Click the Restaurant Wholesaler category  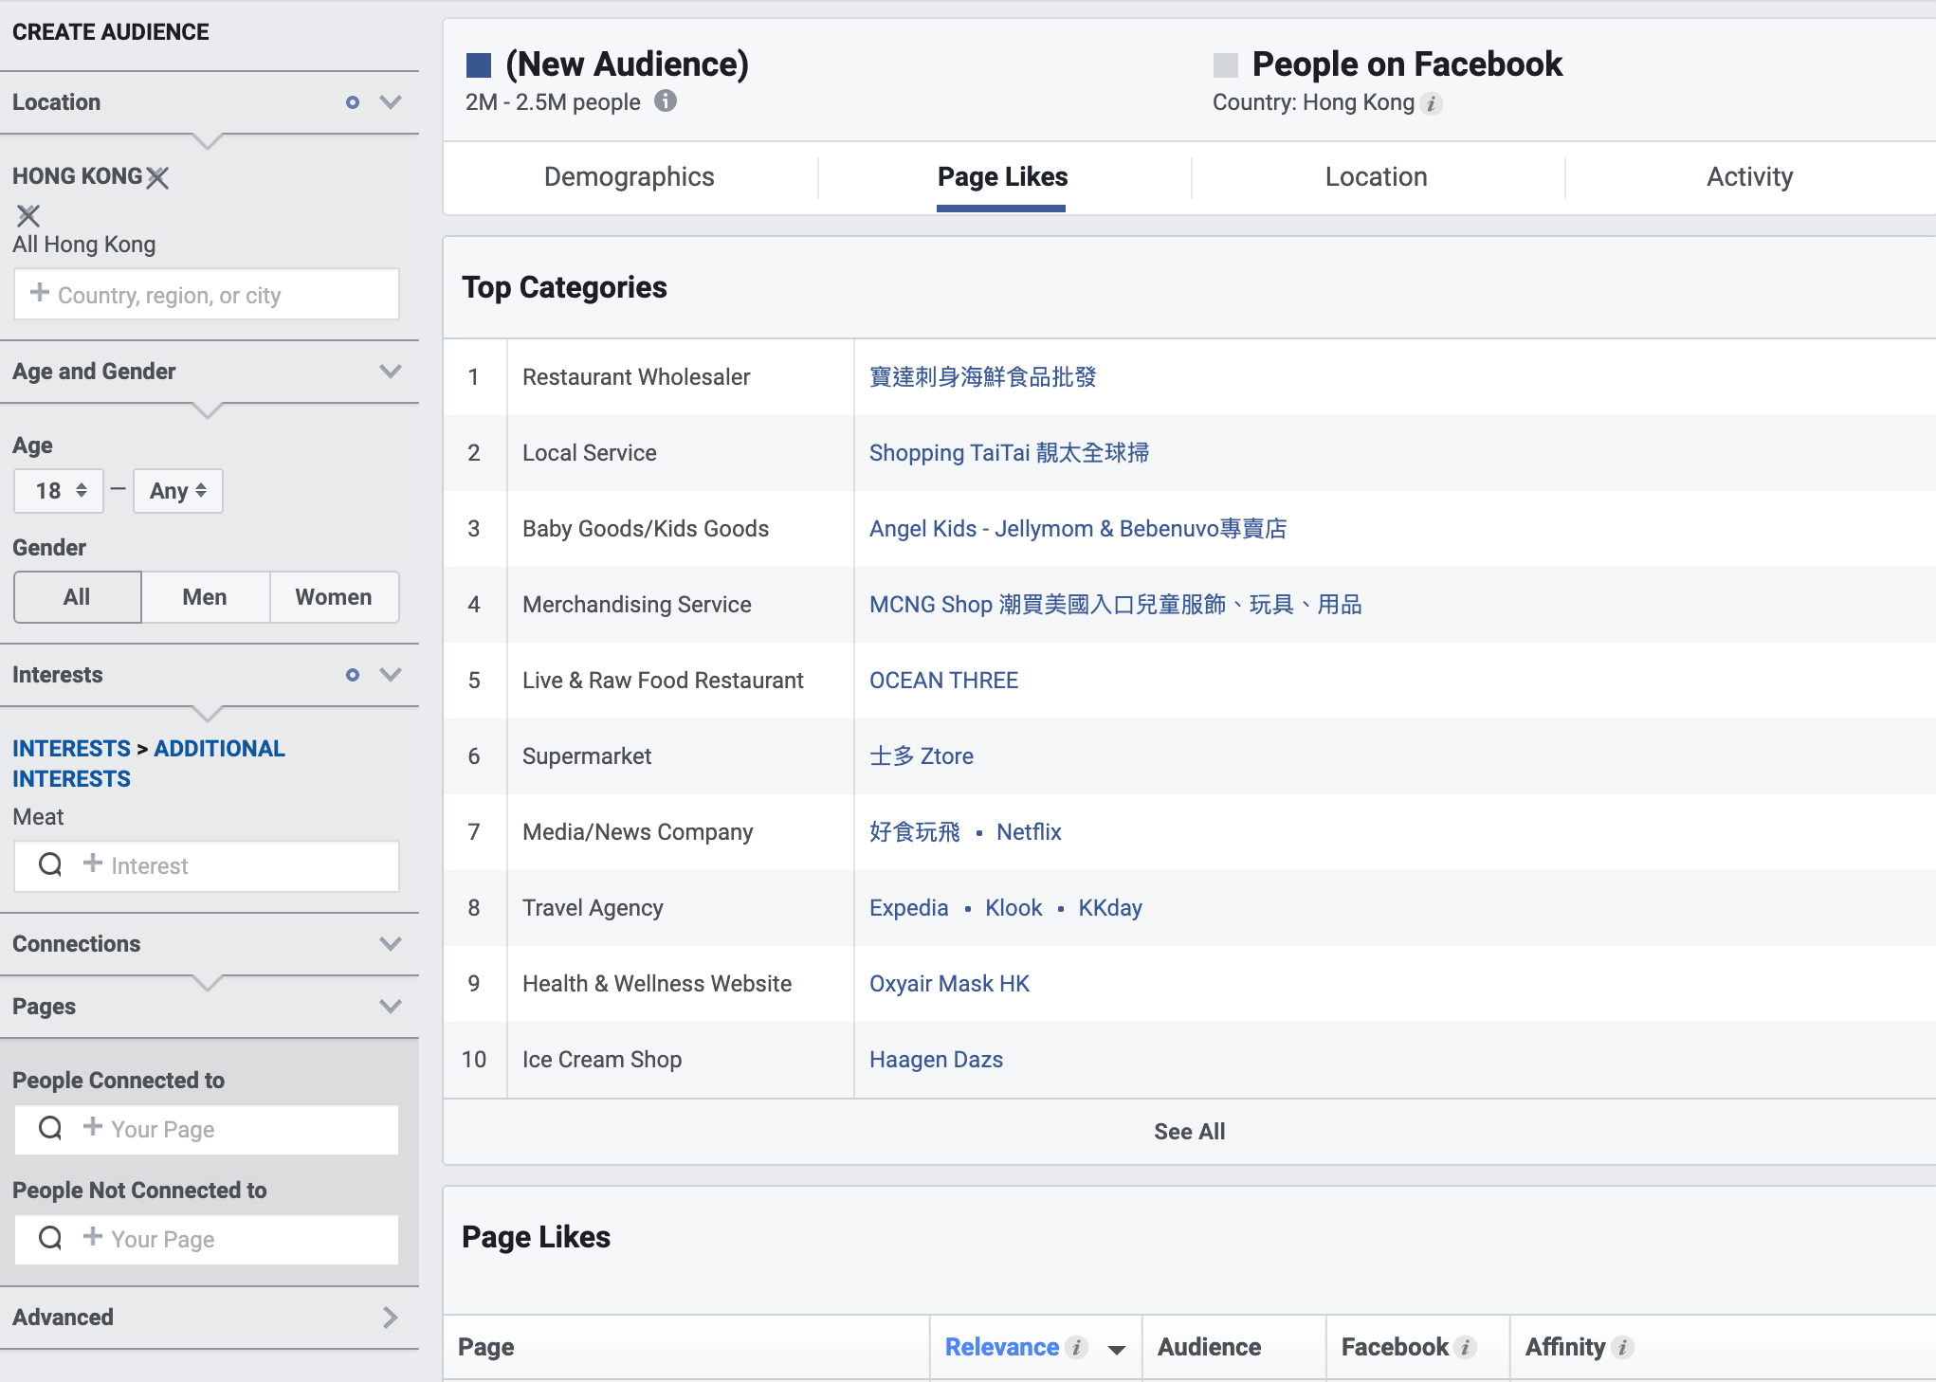click(636, 377)
